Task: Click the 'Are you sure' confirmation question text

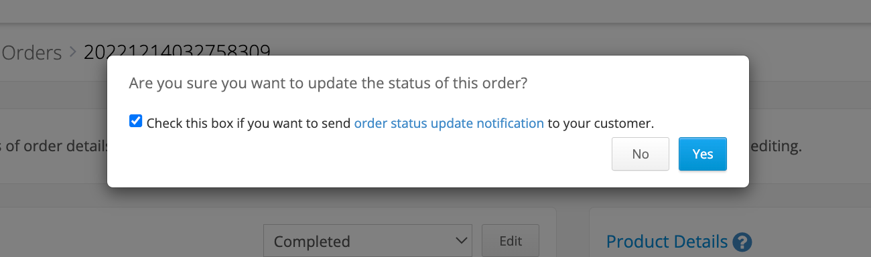Action: tap(328, 84)
